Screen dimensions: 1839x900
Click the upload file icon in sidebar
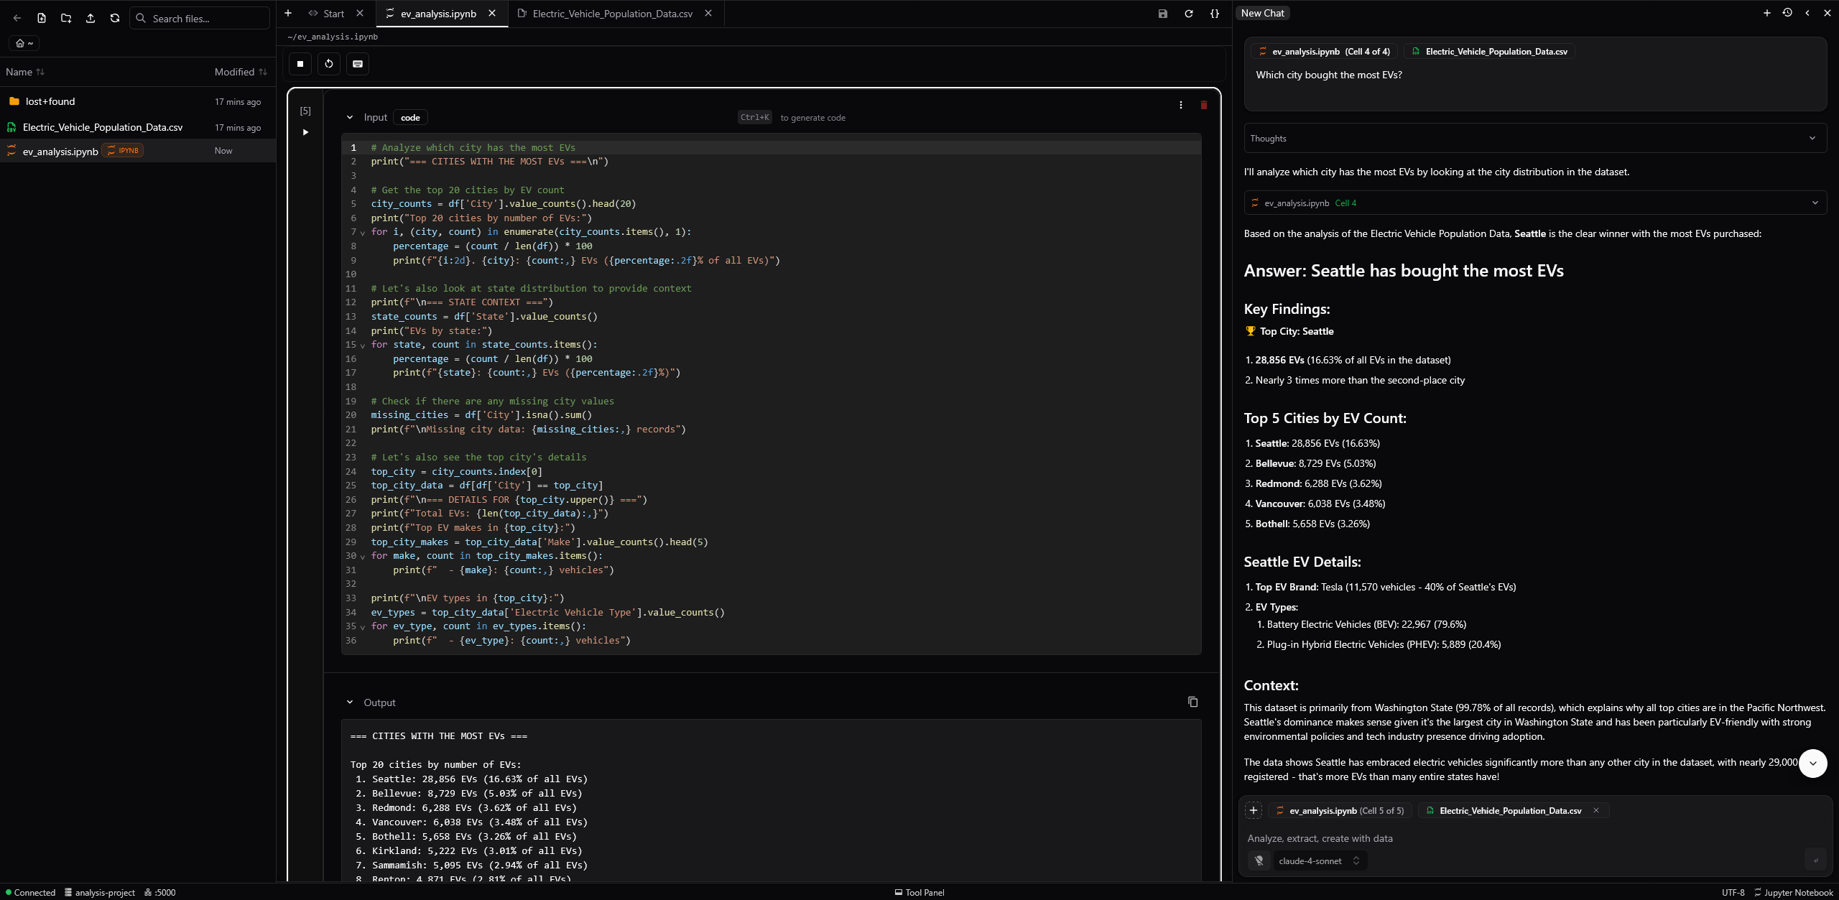(x=91, y=19)
